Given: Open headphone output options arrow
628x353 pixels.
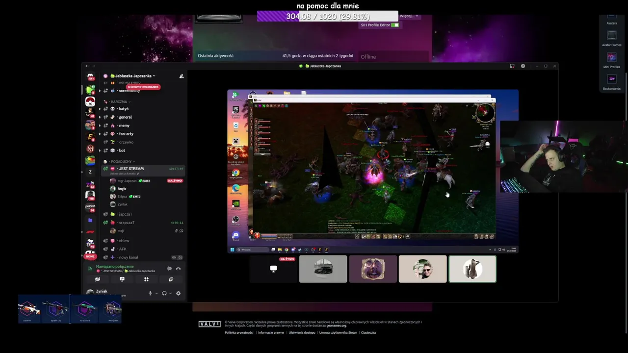Looking at the screenshot, I should click(x=170, y=293).
